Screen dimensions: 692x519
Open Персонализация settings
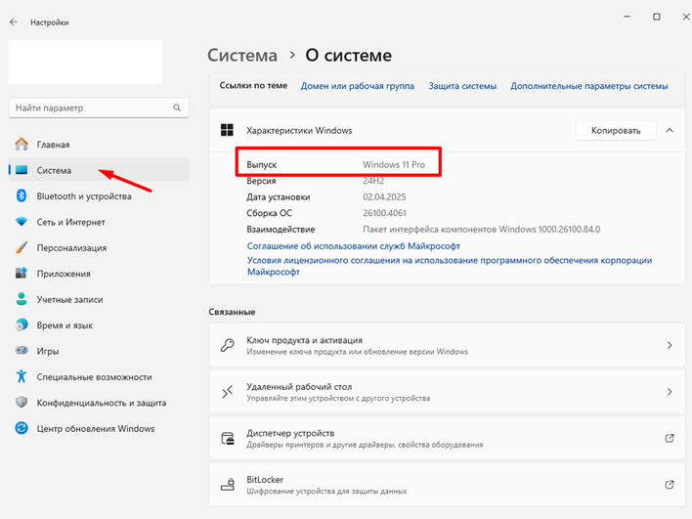point(99,247)
